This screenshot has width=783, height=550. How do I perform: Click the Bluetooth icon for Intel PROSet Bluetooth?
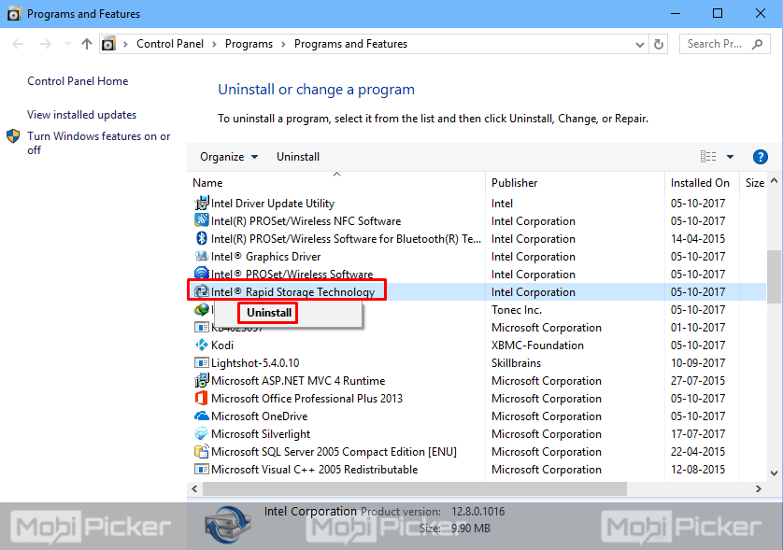point(201,238)
